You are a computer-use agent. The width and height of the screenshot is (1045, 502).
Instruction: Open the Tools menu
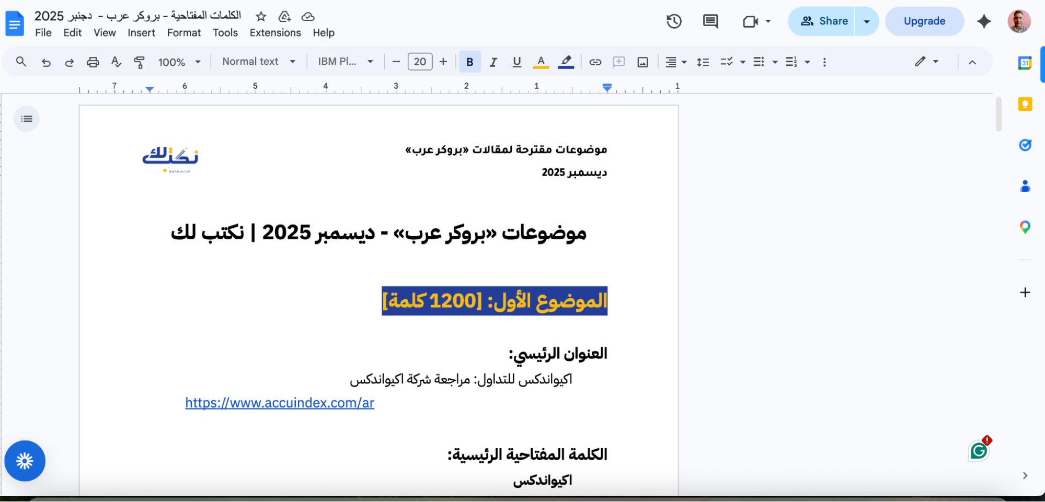(225, 33)
